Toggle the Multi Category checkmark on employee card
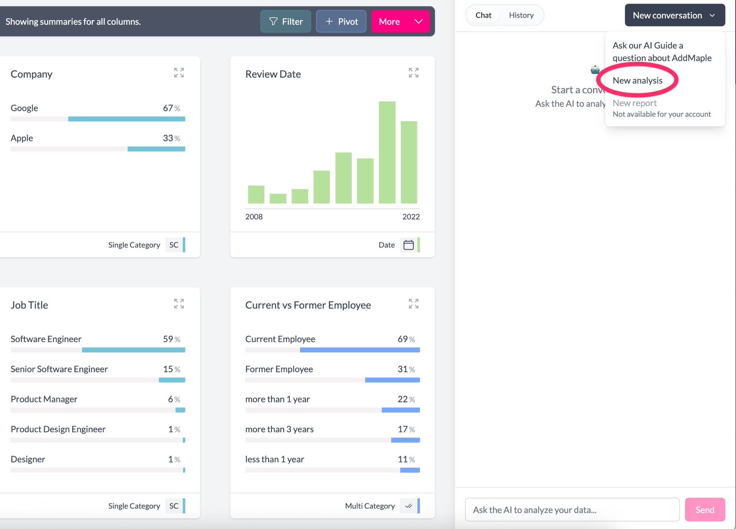The width and height of the screenshot is (736, 529). 409,506
